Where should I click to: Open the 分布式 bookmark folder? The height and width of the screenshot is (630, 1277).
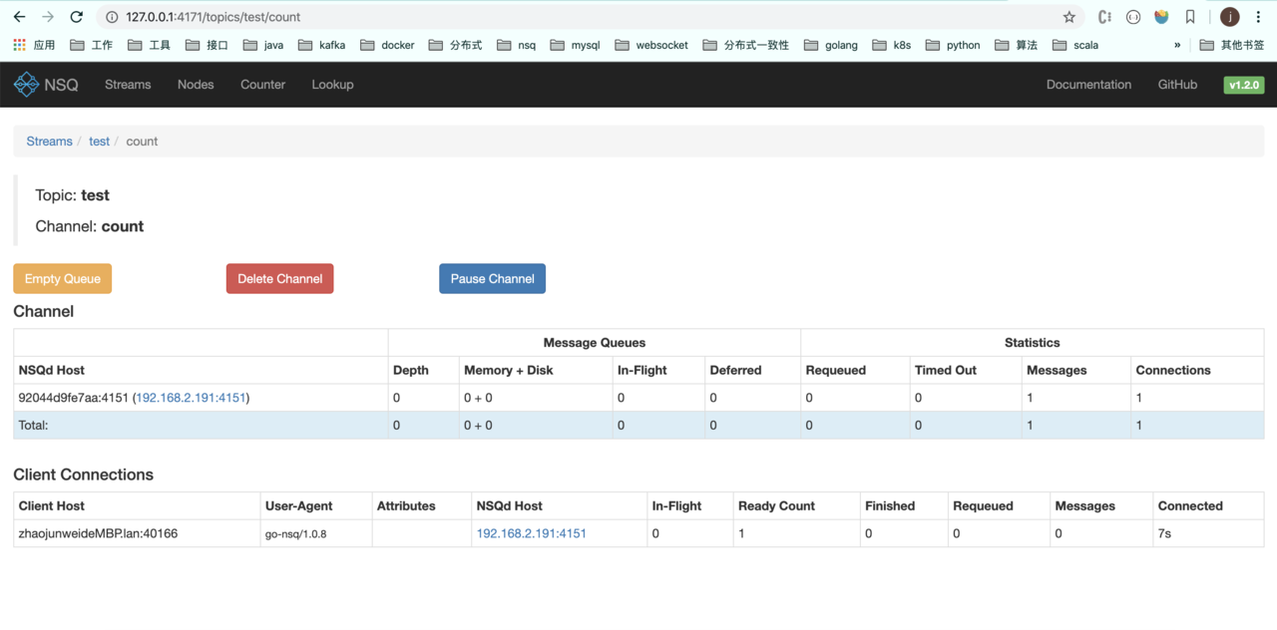[x=455, y=45]
